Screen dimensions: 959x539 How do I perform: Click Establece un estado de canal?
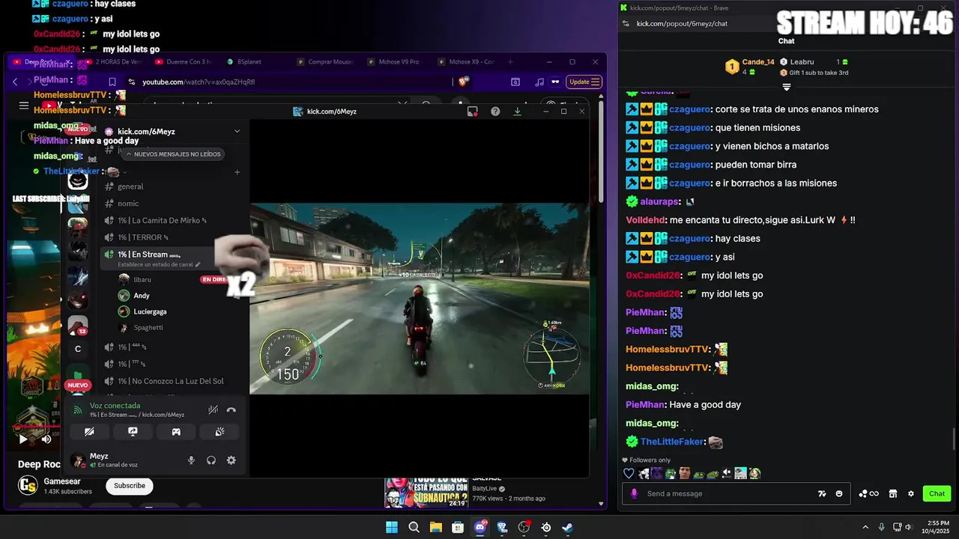point(159,264)
